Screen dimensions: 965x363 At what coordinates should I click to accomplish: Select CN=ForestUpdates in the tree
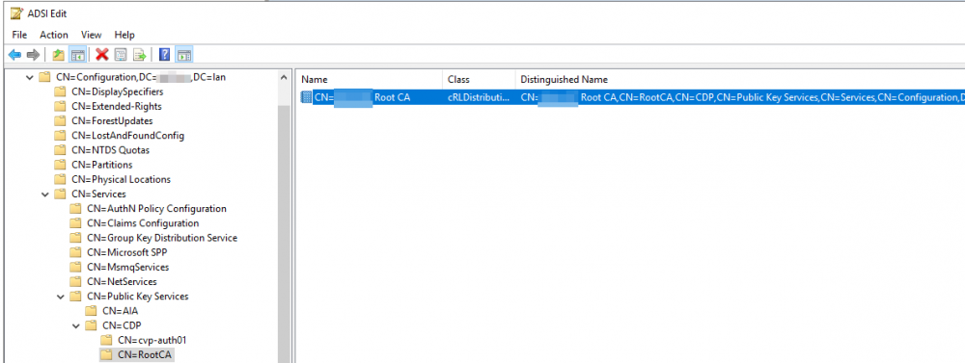click(x=112, y=121)
